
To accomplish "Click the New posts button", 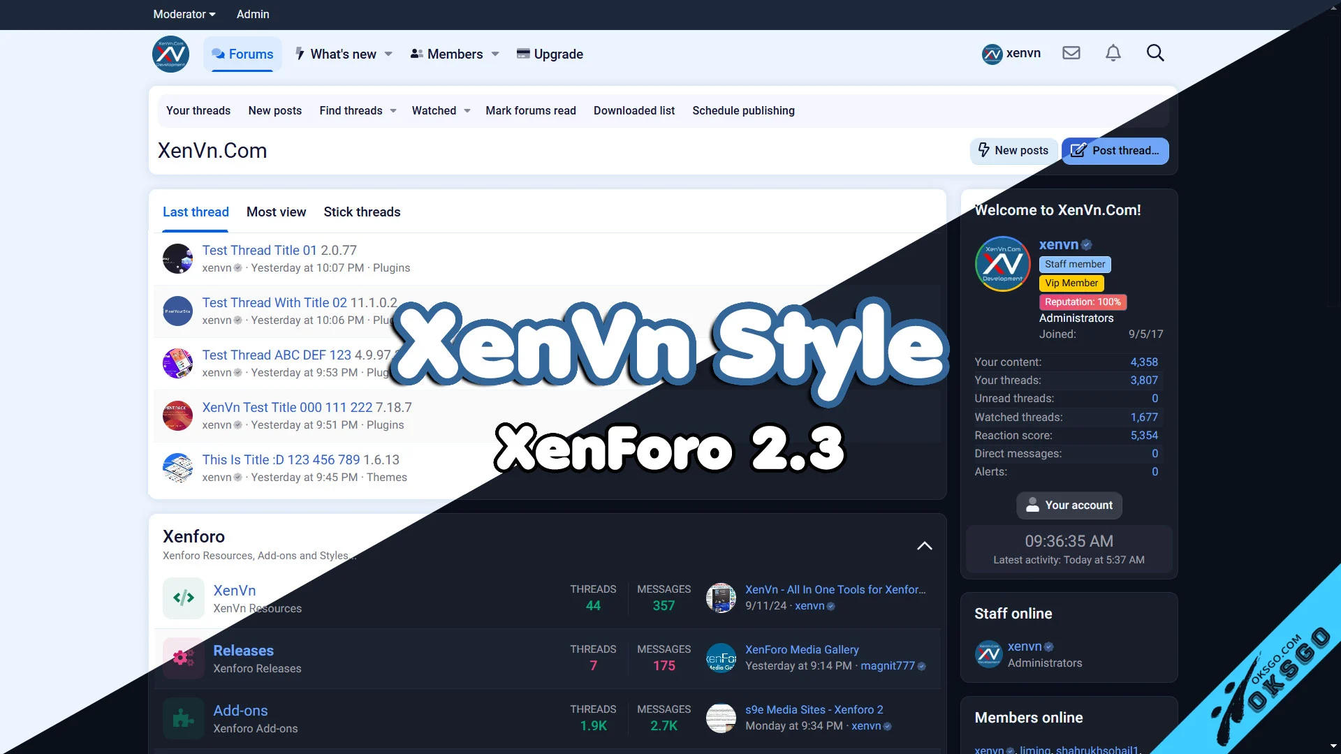I will click(1013, 151).
